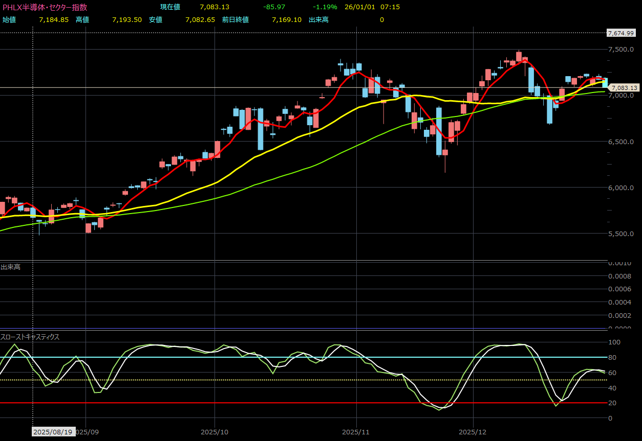Select the 2025/11 date axis label

point(356,432)
